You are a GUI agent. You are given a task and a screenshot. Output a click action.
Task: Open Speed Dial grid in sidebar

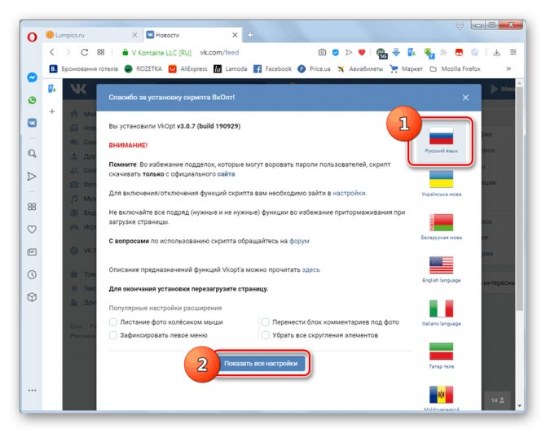(32, 207)
